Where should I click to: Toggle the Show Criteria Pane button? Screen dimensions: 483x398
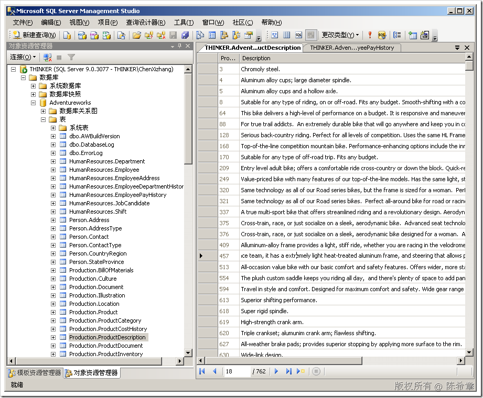286,35
